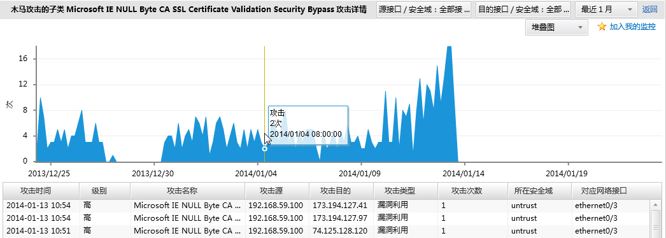Image resolution: width=666 pixels, height=238 pixels.
Task: Sort by 级别 column header
Action: (105, 191)
